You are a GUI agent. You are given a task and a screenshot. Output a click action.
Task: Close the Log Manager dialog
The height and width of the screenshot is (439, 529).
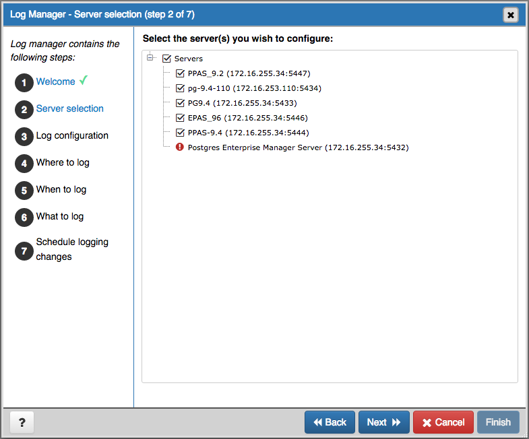click(510, 15)
